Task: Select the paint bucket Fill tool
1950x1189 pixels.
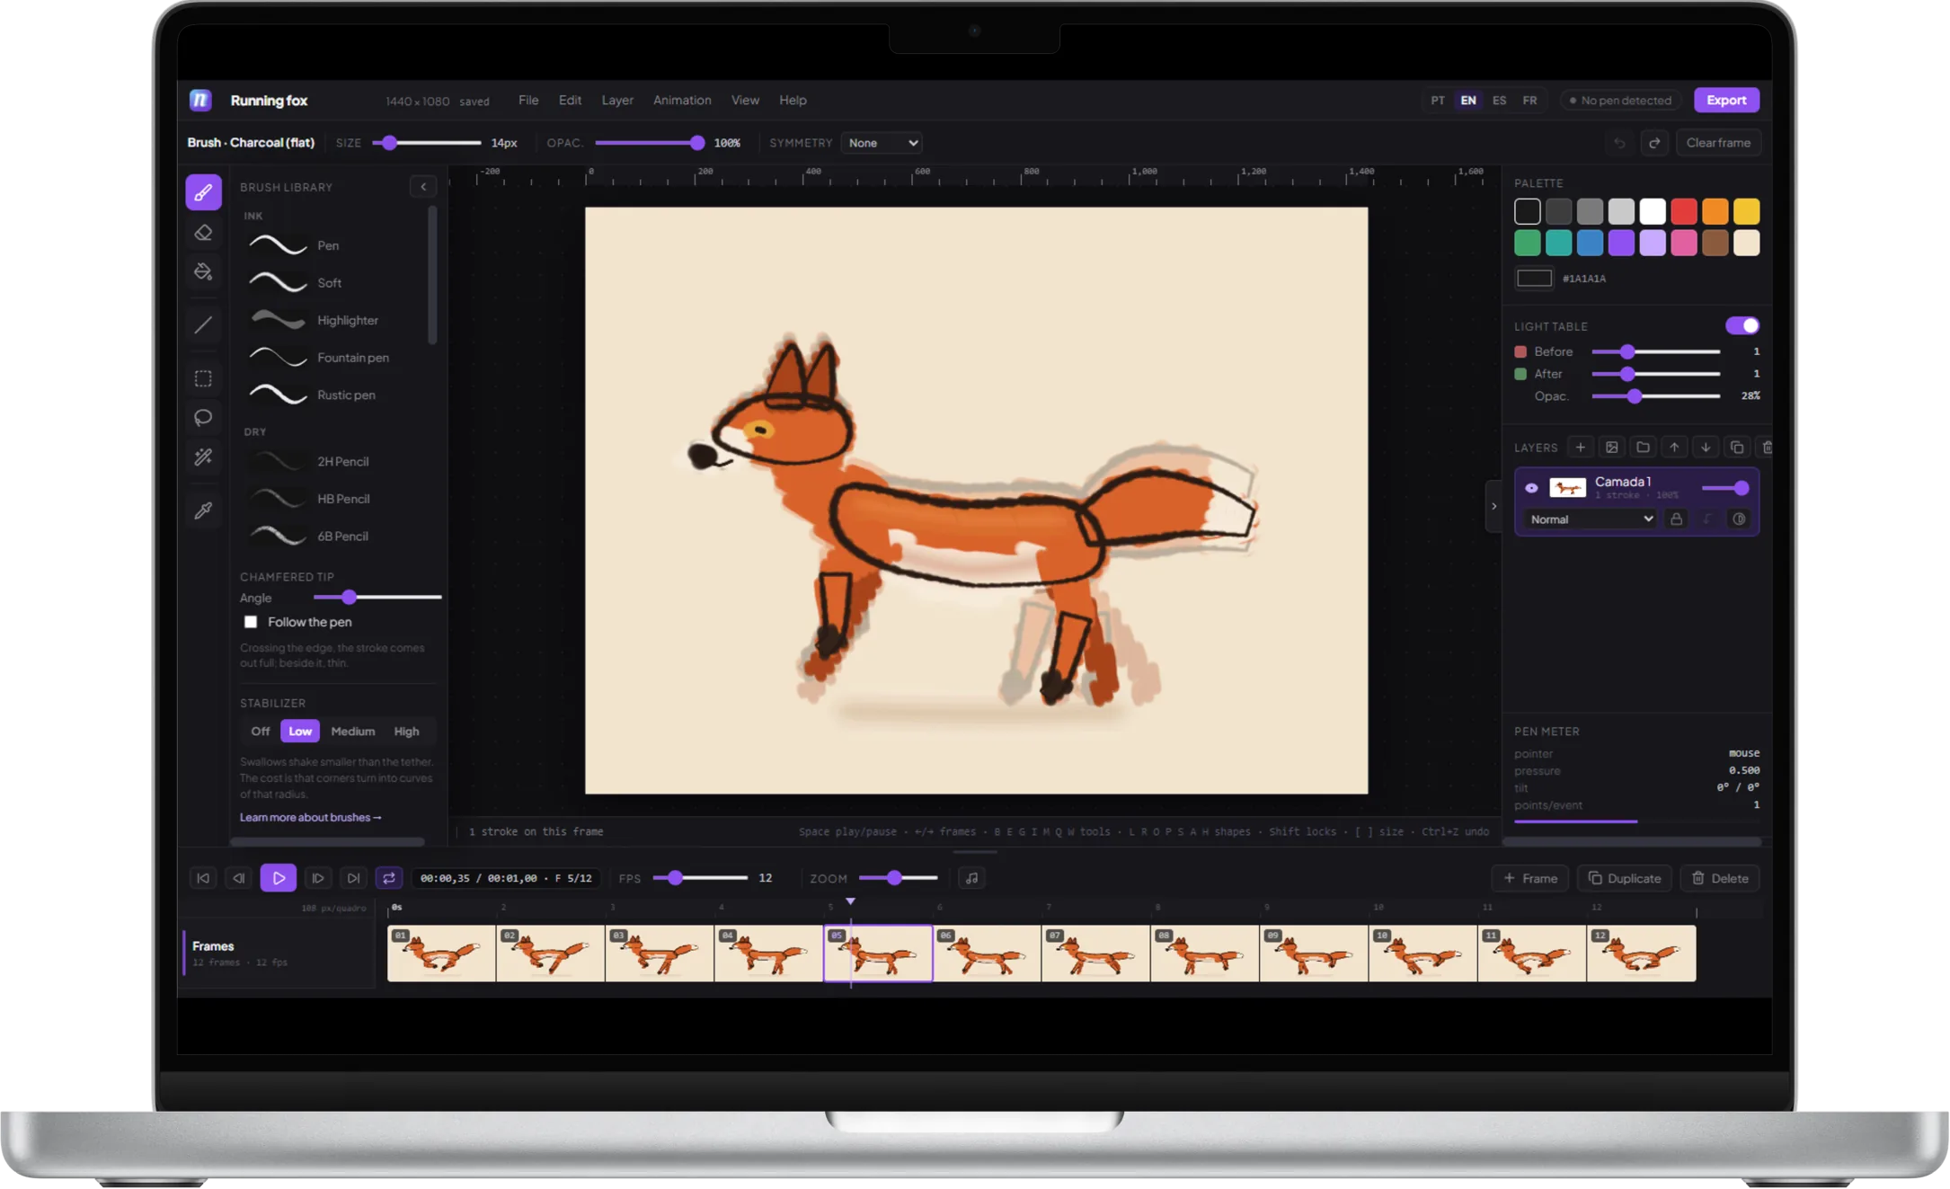Action: (204, 271)
